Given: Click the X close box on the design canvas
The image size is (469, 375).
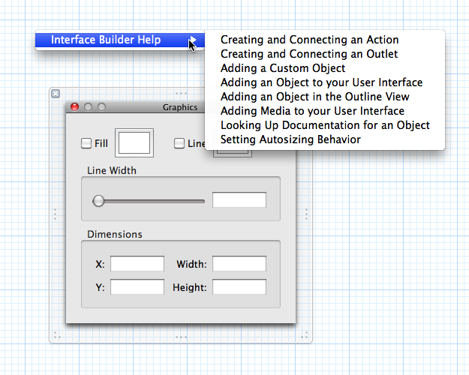Looking at the screenshot, I should [56, 94].
